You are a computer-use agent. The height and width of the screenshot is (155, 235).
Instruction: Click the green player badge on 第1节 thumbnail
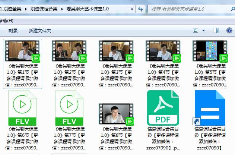[36, 58]
